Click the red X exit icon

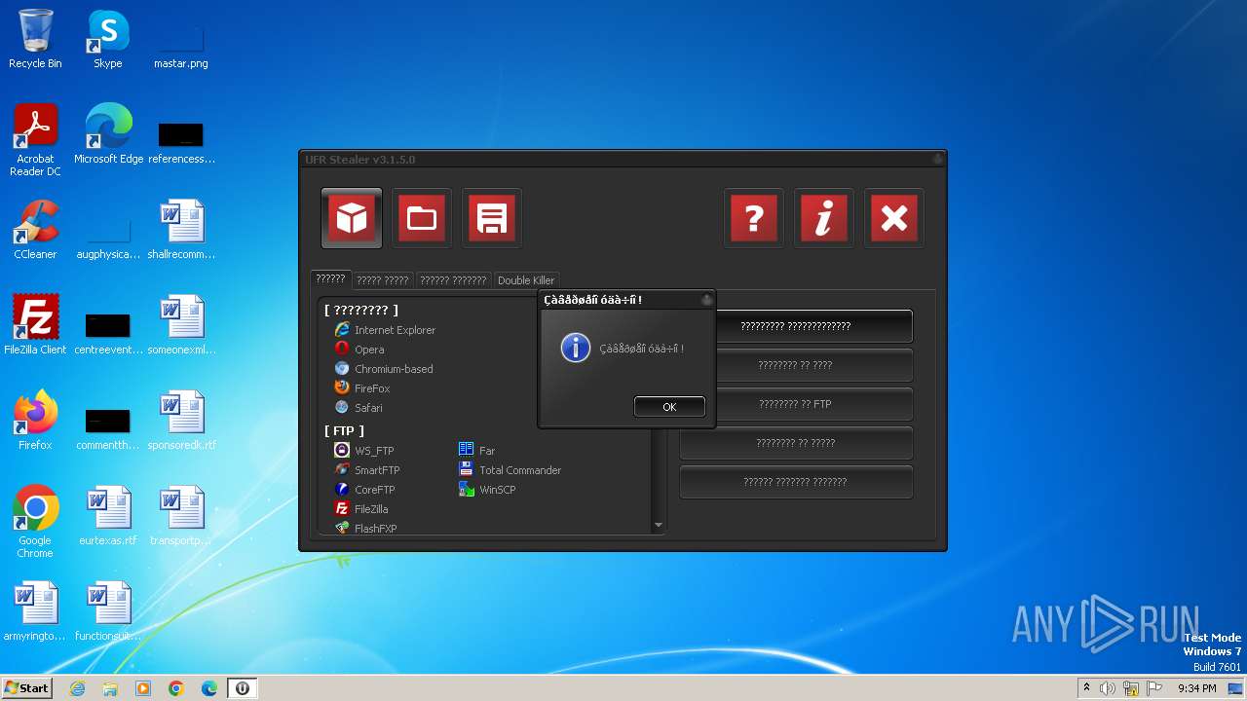(x=894, y=218)
